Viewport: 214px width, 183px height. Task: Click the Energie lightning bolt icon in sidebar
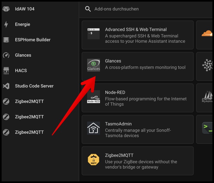[6, 24]
